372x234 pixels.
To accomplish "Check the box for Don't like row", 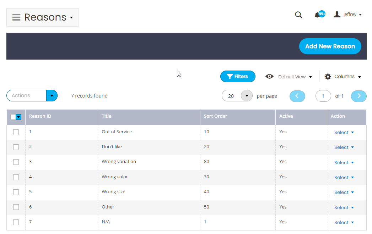I will (x=16, y=147).
